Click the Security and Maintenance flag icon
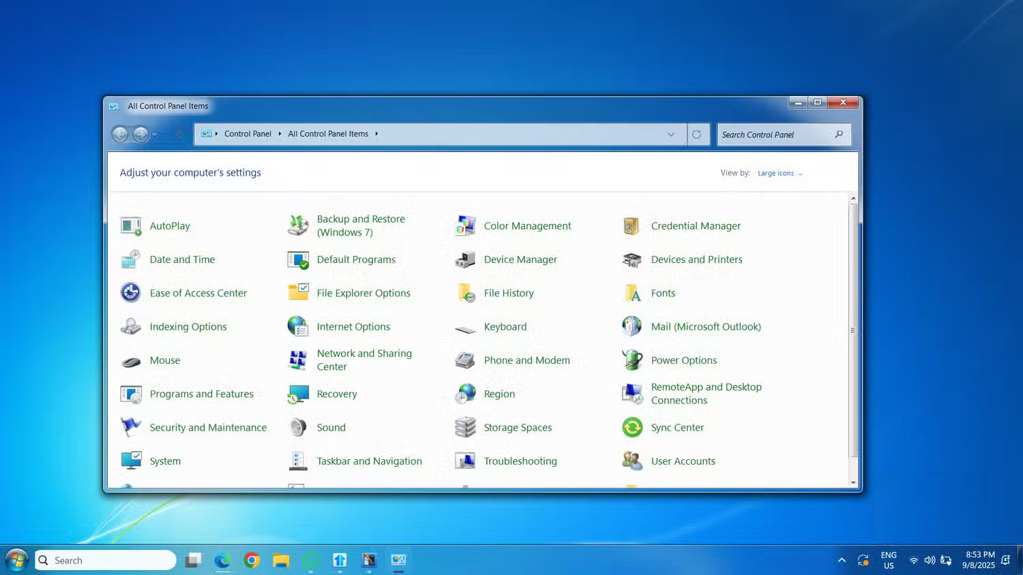 (x=130, y=427)
